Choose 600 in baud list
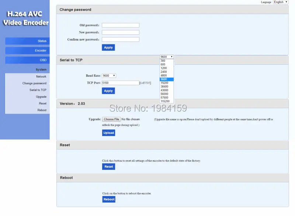This screenshot has height=216, width=295. [x=167, y=64]
